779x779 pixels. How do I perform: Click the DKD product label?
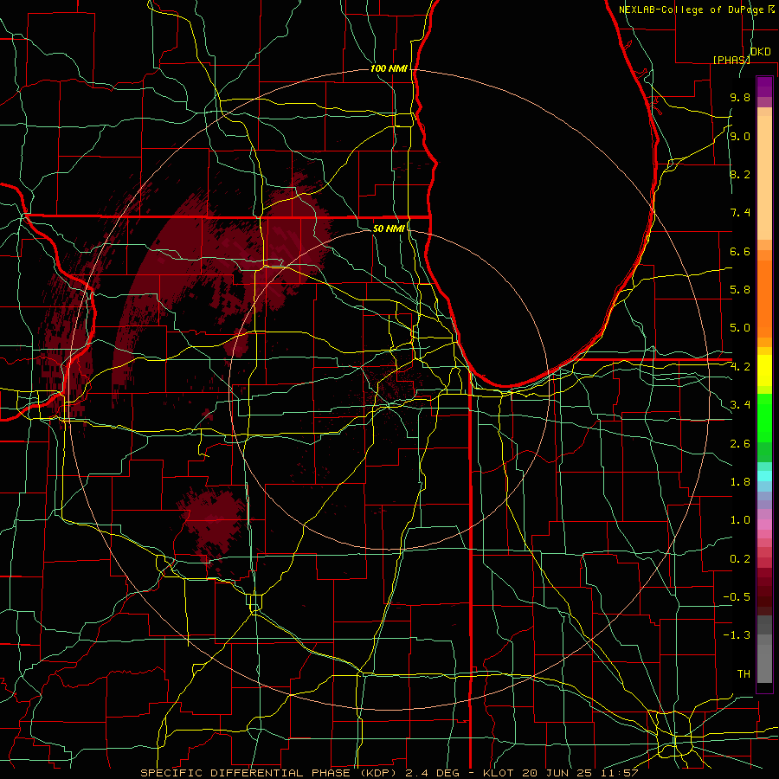pyautogui.click(x=760, y=52)
